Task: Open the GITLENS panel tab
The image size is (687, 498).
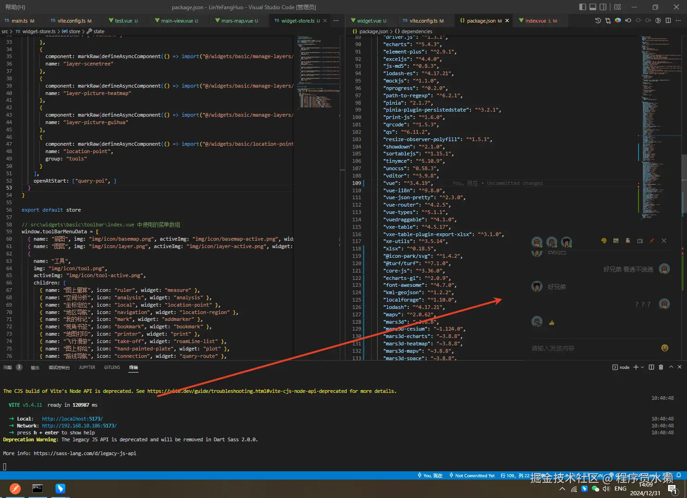Action: (112, 368)
